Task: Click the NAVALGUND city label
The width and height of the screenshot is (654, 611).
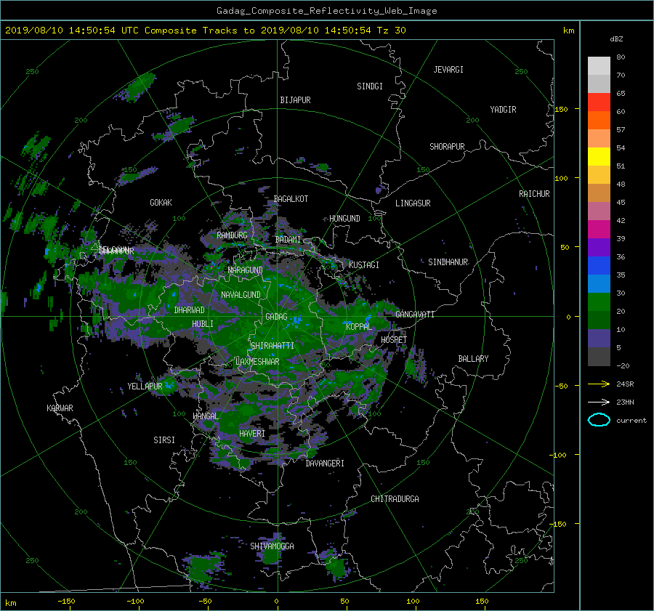Action: 241,295
